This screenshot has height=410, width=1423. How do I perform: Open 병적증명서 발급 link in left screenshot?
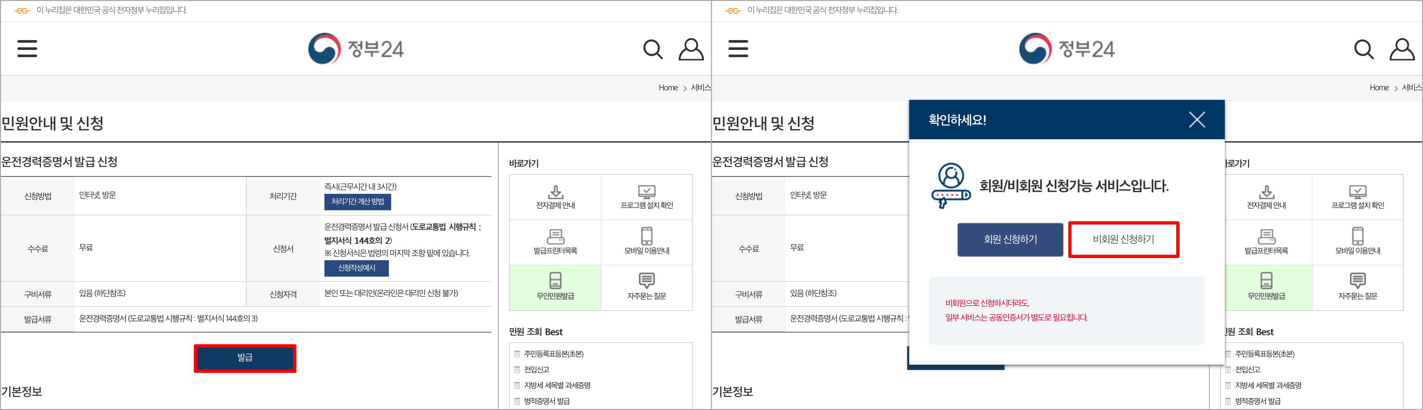546,401
